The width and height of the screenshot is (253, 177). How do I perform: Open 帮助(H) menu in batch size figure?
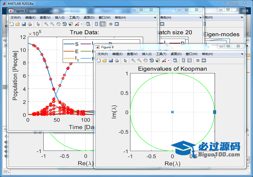166,18
